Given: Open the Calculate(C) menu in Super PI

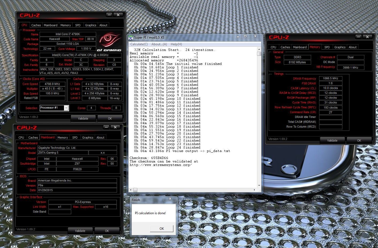Looking at the screenshot, I should (x=139, y=44).
